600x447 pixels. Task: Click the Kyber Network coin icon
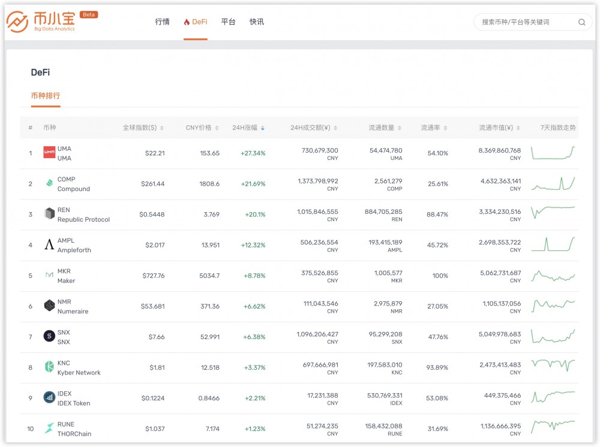click(49, 367)
